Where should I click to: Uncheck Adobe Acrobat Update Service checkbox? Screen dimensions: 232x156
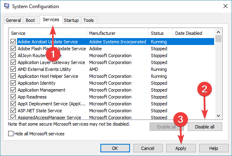point(13,42)
